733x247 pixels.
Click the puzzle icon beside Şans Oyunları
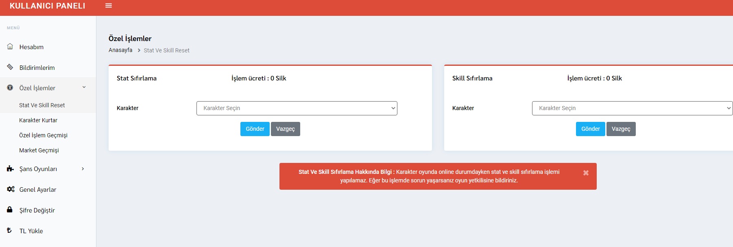coord(10,169)
